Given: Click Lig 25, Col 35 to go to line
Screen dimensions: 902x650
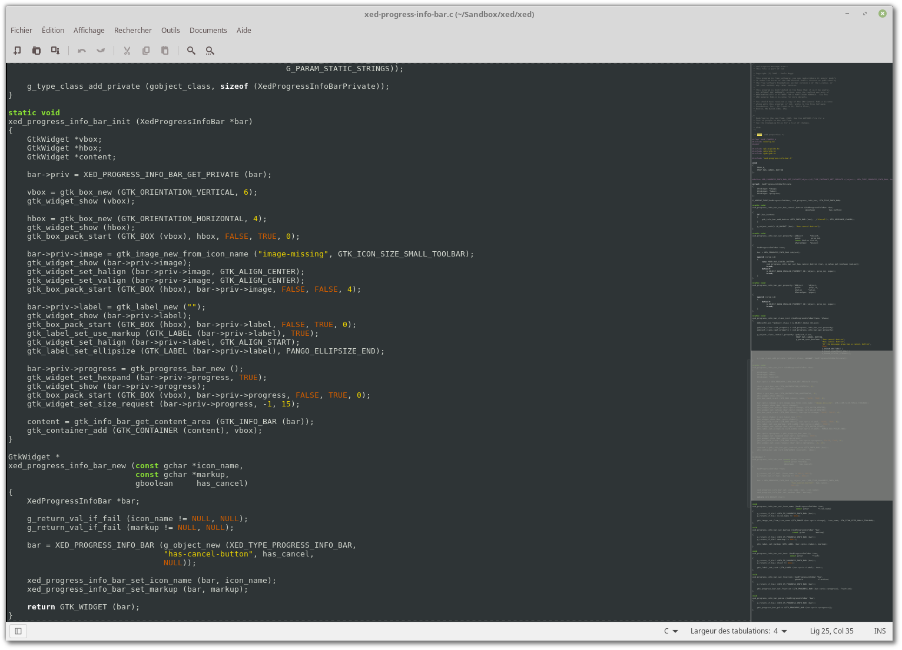Looking at the screenshot, I should point(832,631).
